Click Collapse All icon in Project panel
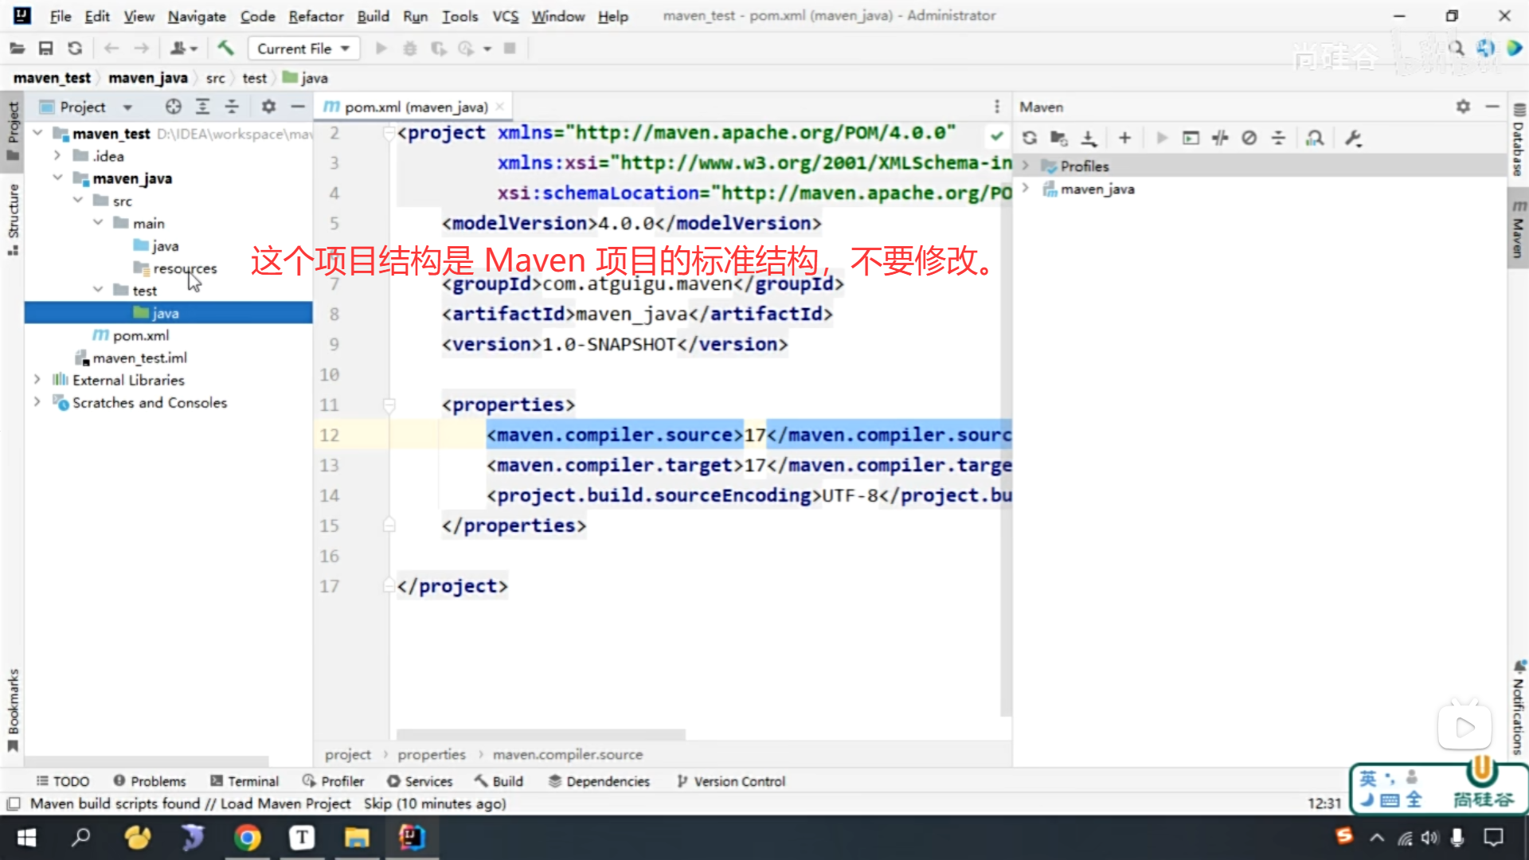 tap(232, 107)
